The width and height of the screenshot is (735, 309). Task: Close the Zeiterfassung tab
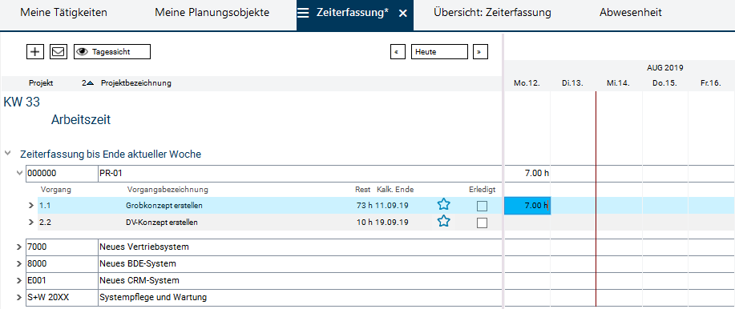pos(402,14)
